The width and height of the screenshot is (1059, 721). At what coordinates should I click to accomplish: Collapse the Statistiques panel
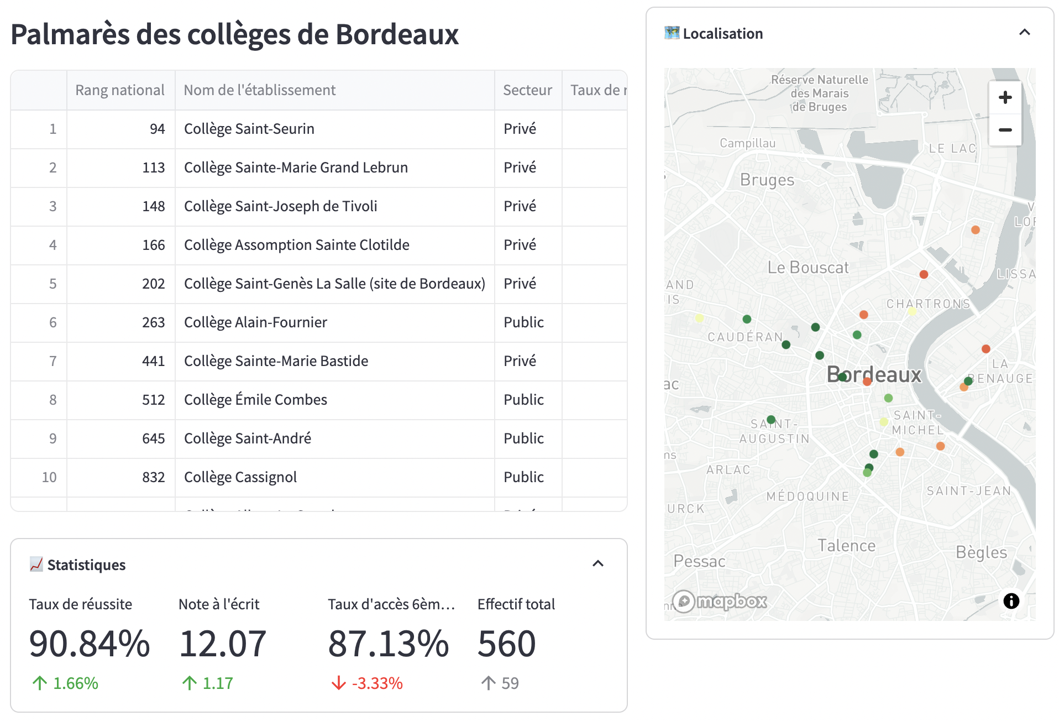tap(597, 564)
